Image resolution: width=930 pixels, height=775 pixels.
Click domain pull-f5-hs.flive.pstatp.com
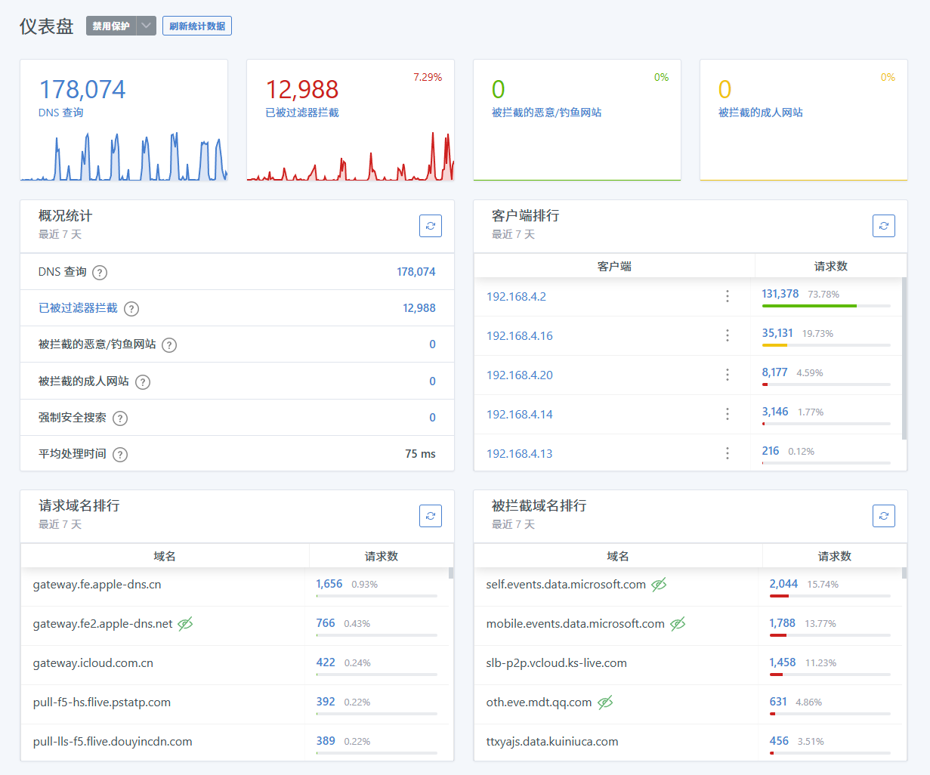102,702
